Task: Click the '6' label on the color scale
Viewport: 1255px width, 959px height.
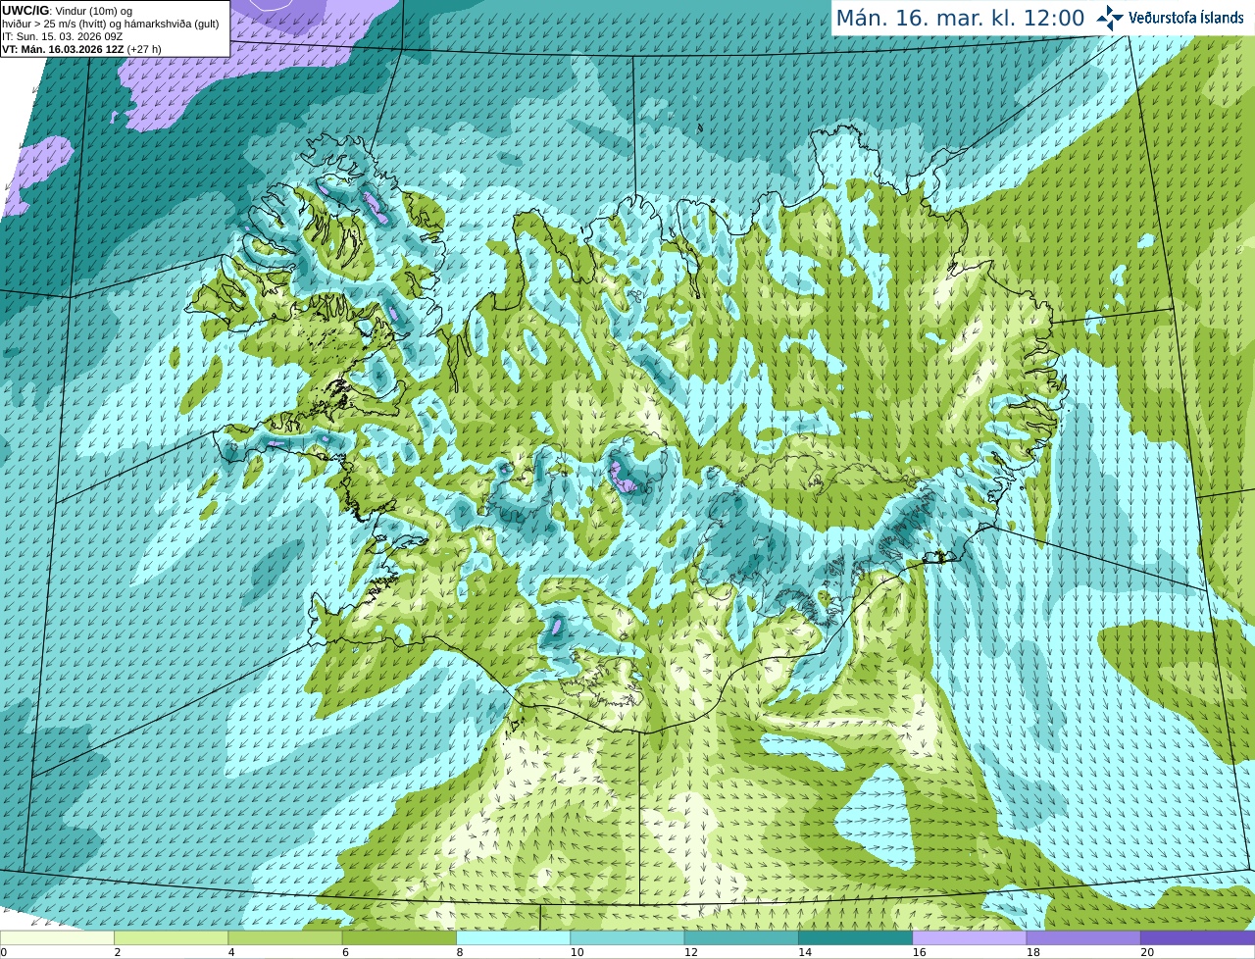Action: pyautogui.click(x=345, y=952)
